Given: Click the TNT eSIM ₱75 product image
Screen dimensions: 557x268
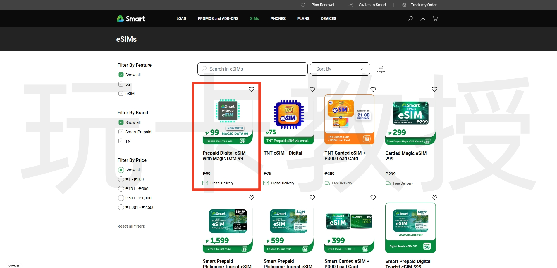Looking at the screenshot, I should coord(288,120).
